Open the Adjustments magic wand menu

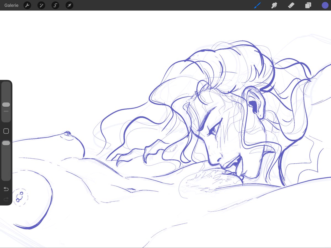click(41, 5)
